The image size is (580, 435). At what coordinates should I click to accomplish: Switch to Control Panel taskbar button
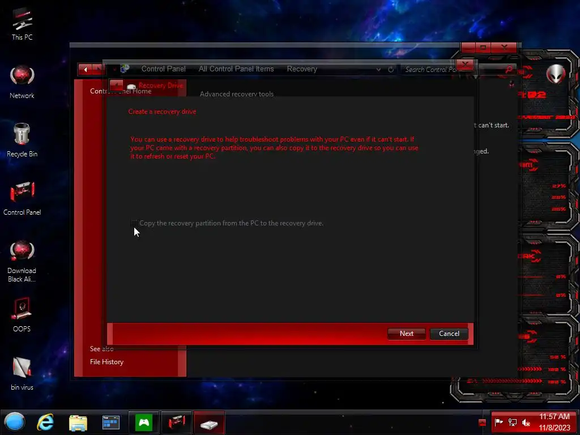click(x=177, y=422)
